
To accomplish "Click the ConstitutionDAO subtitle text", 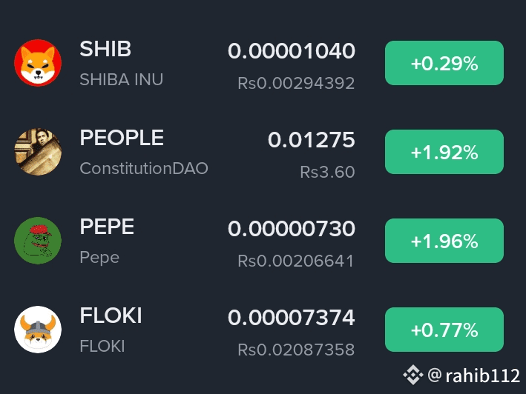I will (144, 168).
